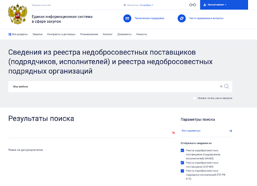Click the technical support envelope icon
The width and height of the screenshot is (257, 186).
pyautogui.click(x=127, y=18)
